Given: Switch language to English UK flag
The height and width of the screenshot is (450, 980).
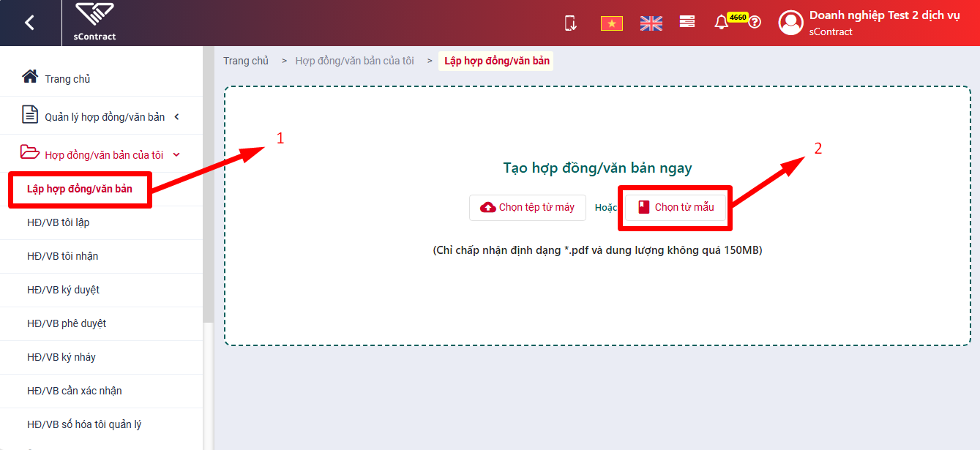Looking at the screenshot, I should coord(651,23).
